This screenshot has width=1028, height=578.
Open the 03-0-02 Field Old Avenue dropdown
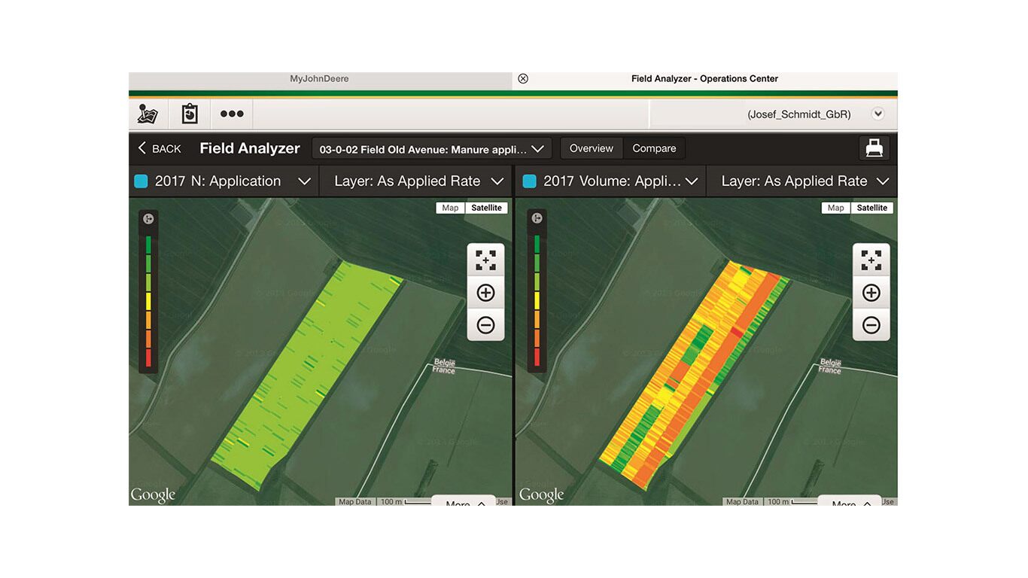click(432, 149)
